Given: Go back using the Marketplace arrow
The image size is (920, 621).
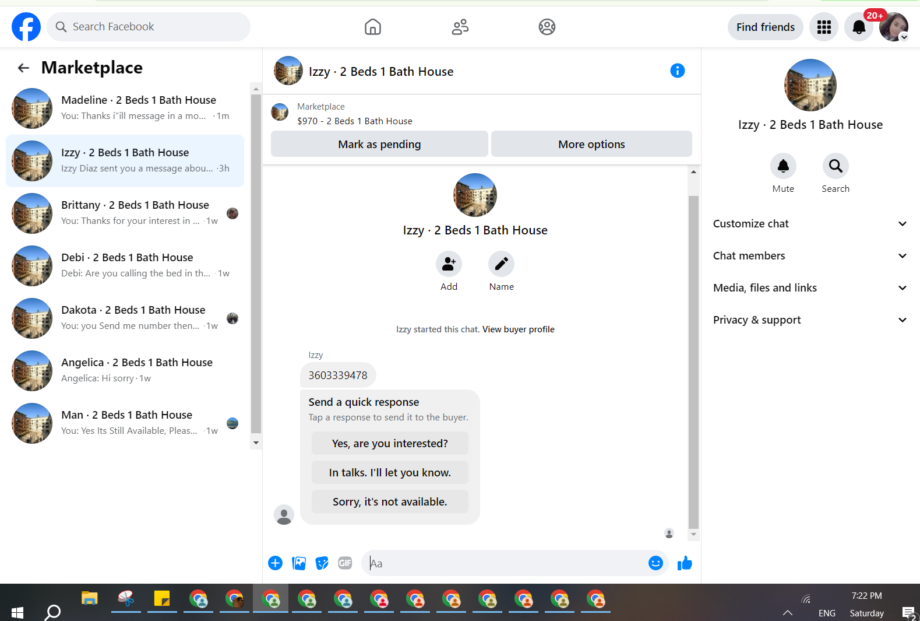Looking at the screenshot, I should click(23, 68).
